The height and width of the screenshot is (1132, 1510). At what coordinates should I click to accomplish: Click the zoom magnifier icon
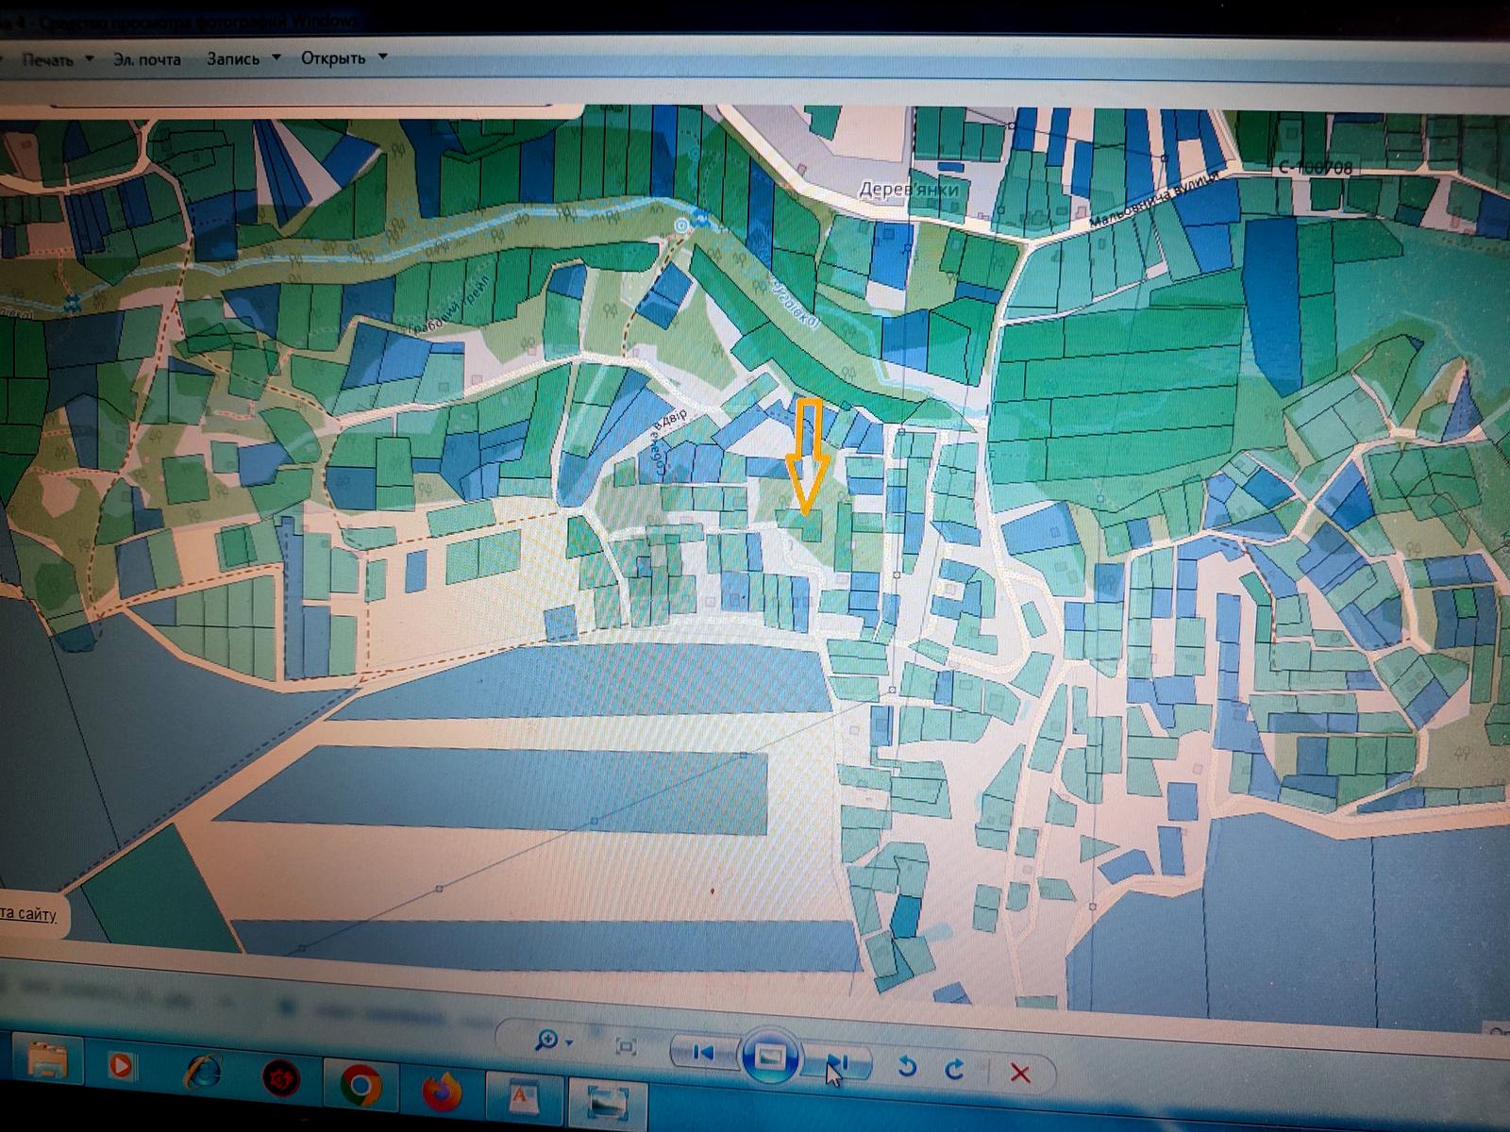coord(546,1041)
